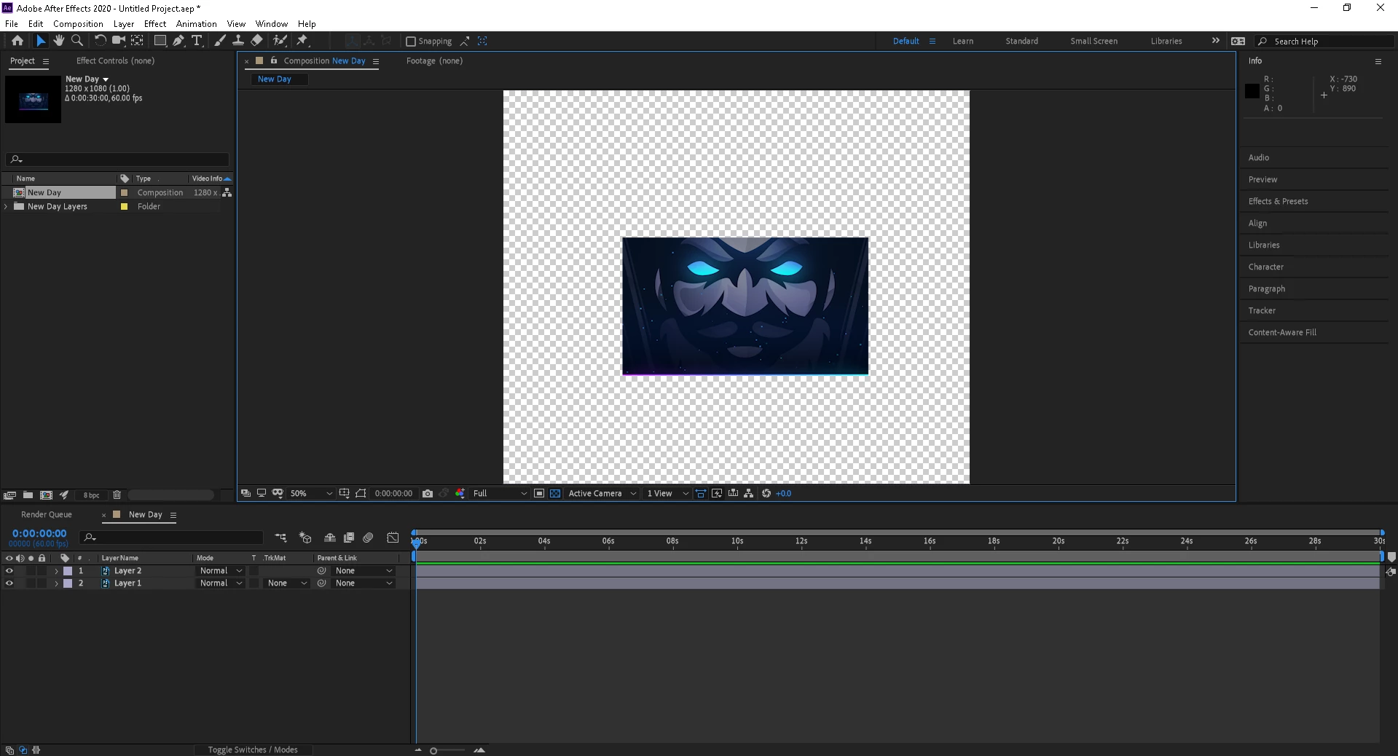Switch to the Render Queue tab
The image size is (1398, 756).
pos(47,514)
